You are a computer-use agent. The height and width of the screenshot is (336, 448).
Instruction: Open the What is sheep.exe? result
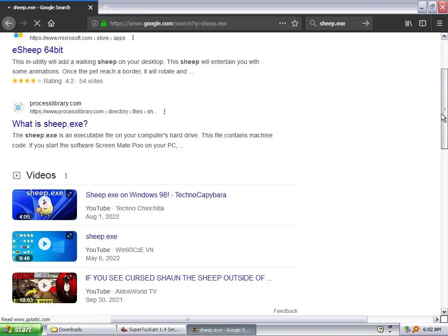(x=50, y=124)
